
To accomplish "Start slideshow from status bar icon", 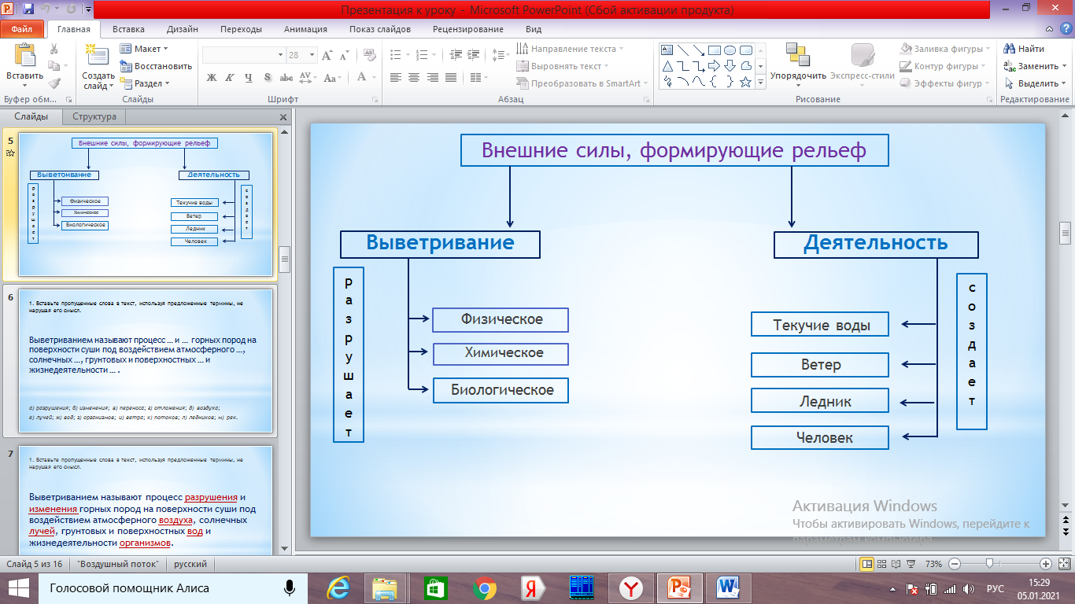I will pyautogui.click(x=912, y=564).
